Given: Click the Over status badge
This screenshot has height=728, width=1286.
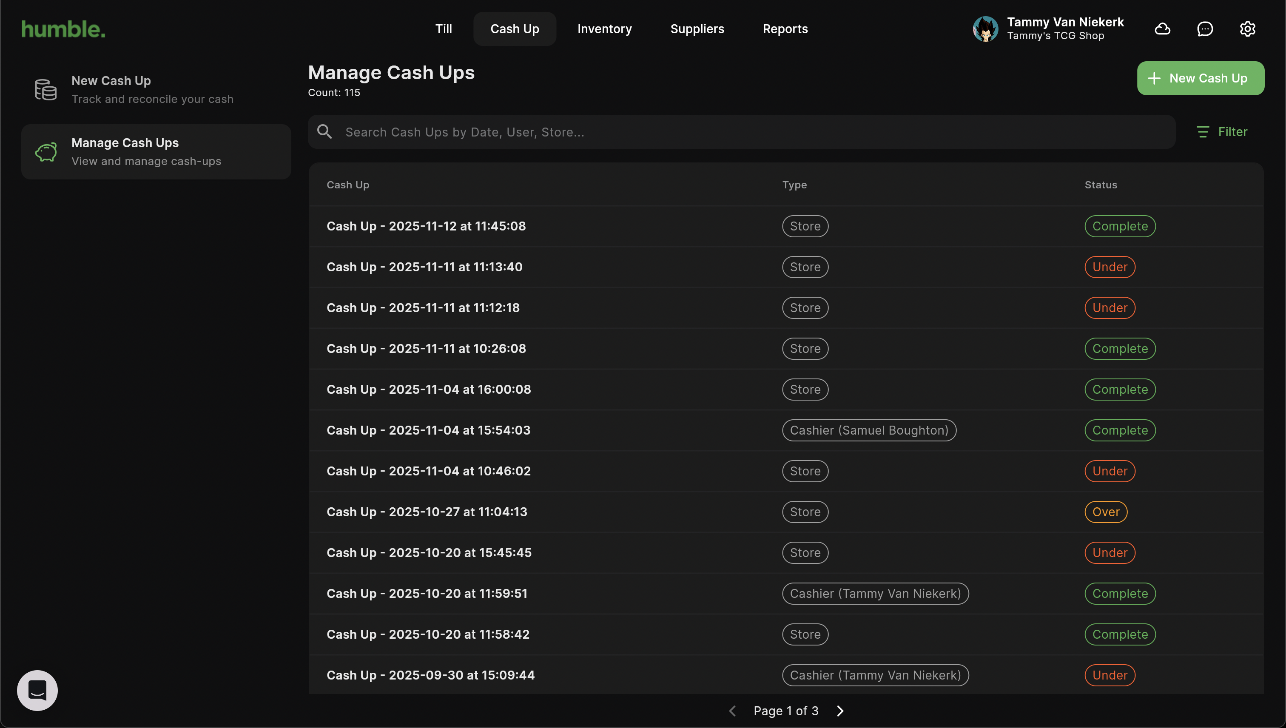Looking at the screenshot, I should pos(1106,512).
